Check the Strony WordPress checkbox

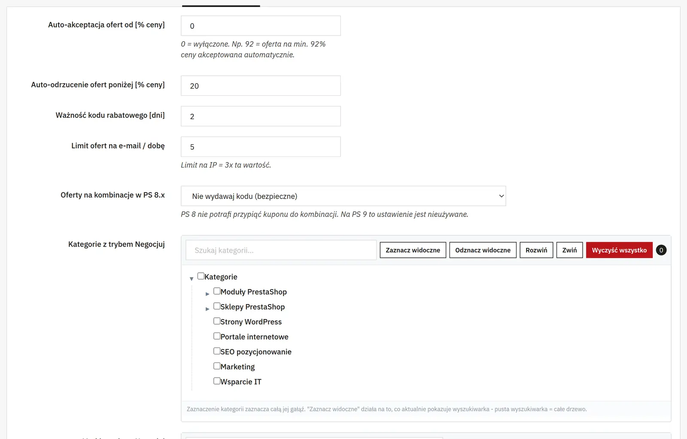point(217,321)
